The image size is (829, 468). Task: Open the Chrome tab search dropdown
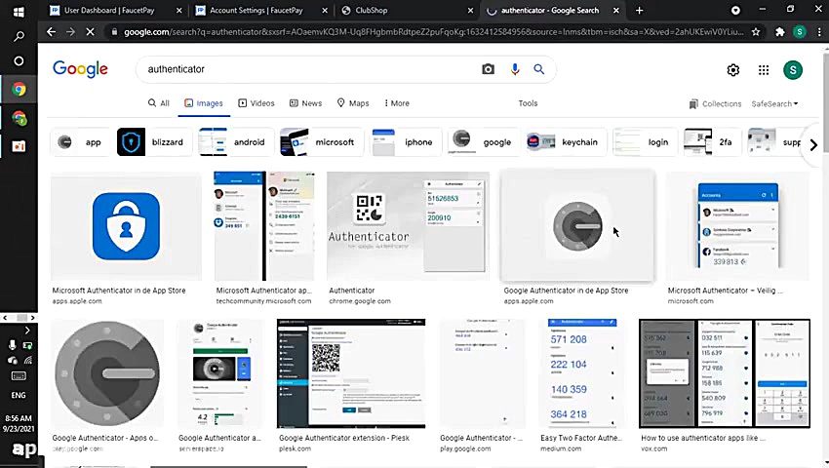(x=735, y=10)
